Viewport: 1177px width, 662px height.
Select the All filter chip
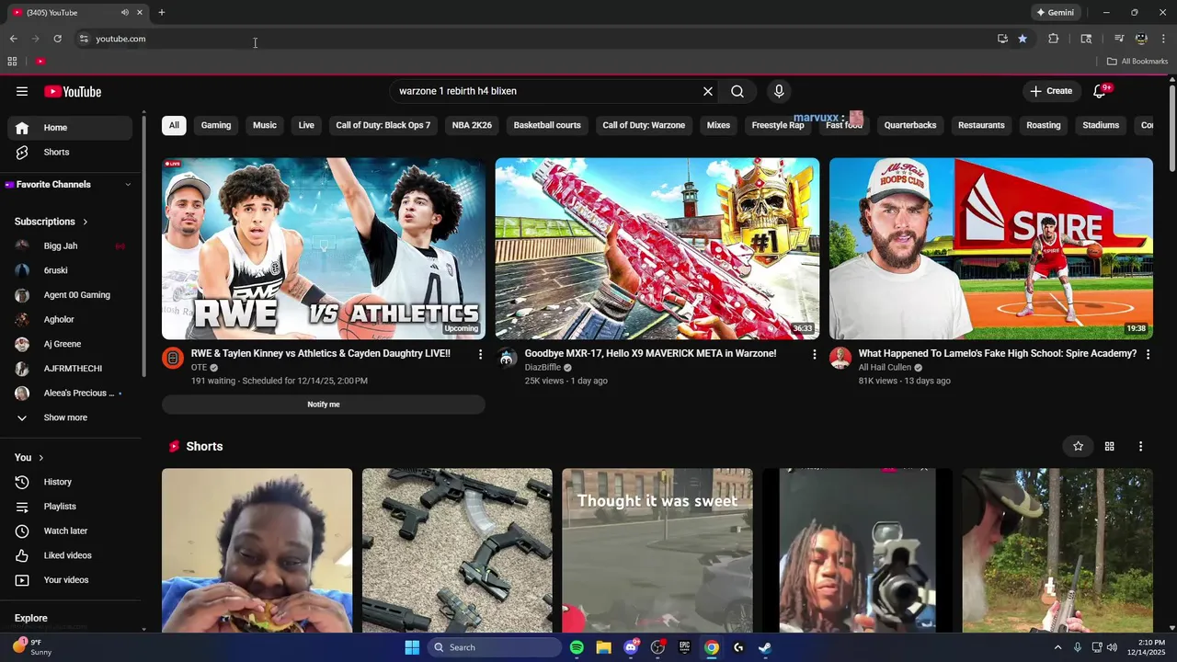tap(174, 125)
